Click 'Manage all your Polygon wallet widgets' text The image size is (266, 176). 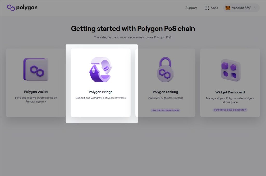[230, 100]
